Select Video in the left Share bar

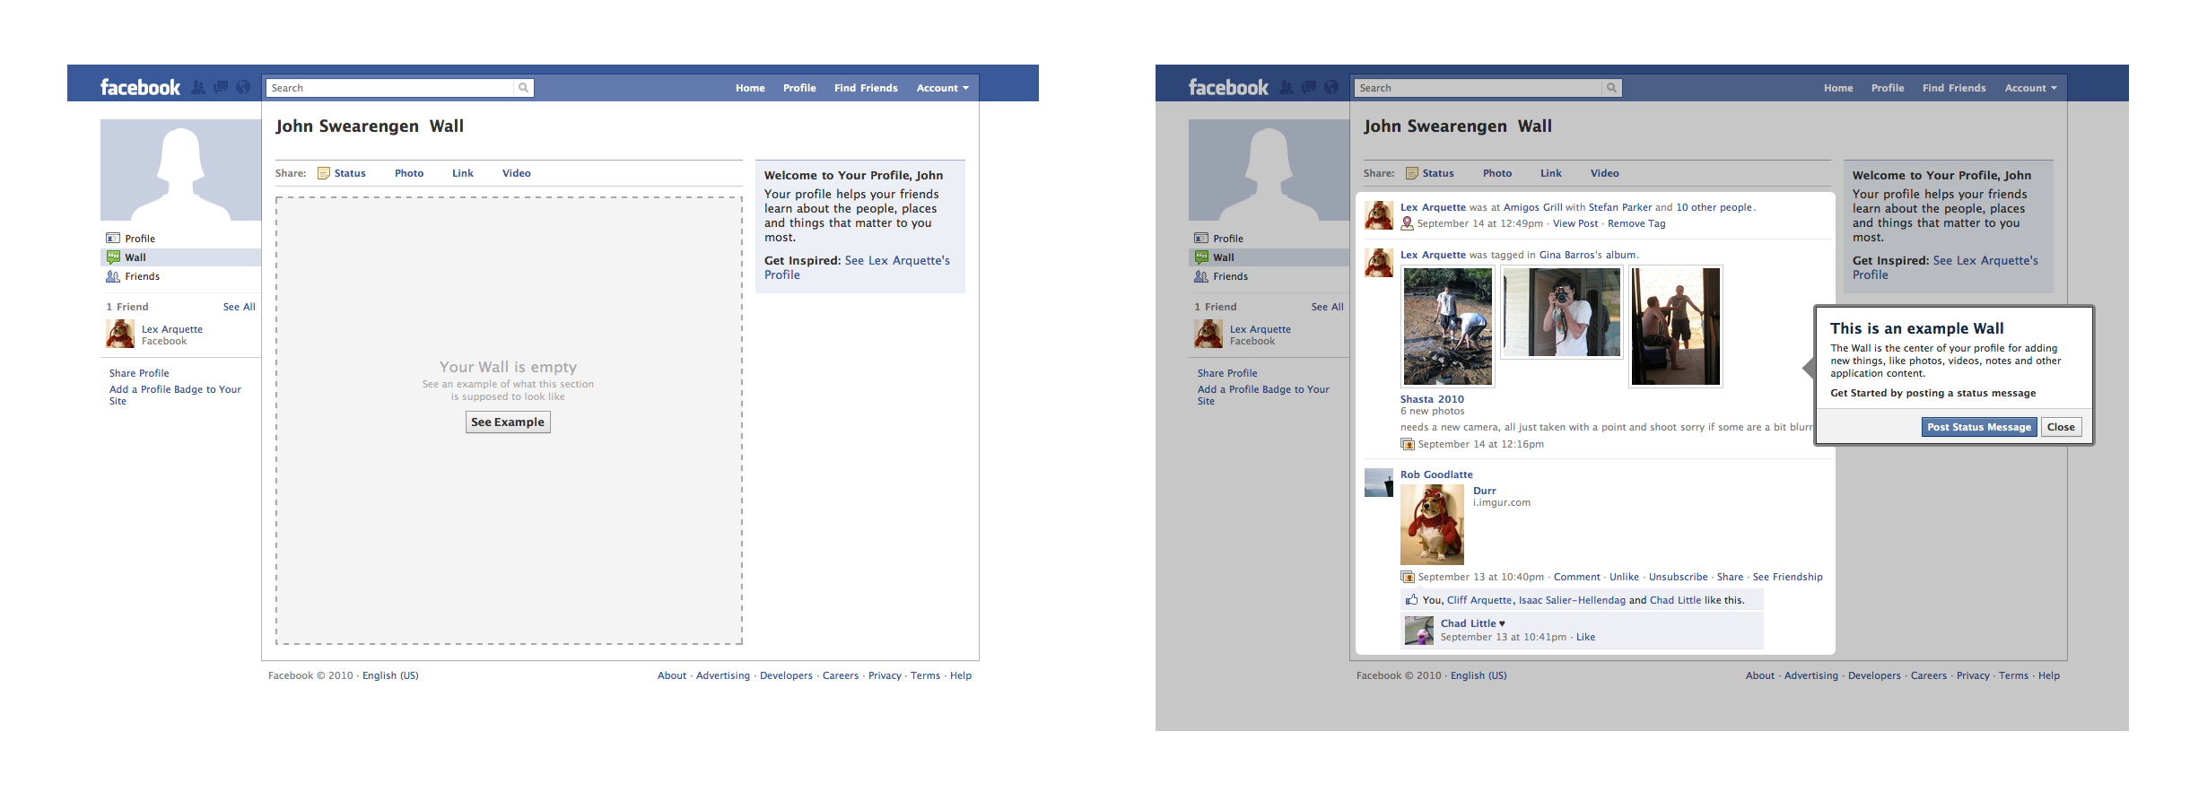517,173
